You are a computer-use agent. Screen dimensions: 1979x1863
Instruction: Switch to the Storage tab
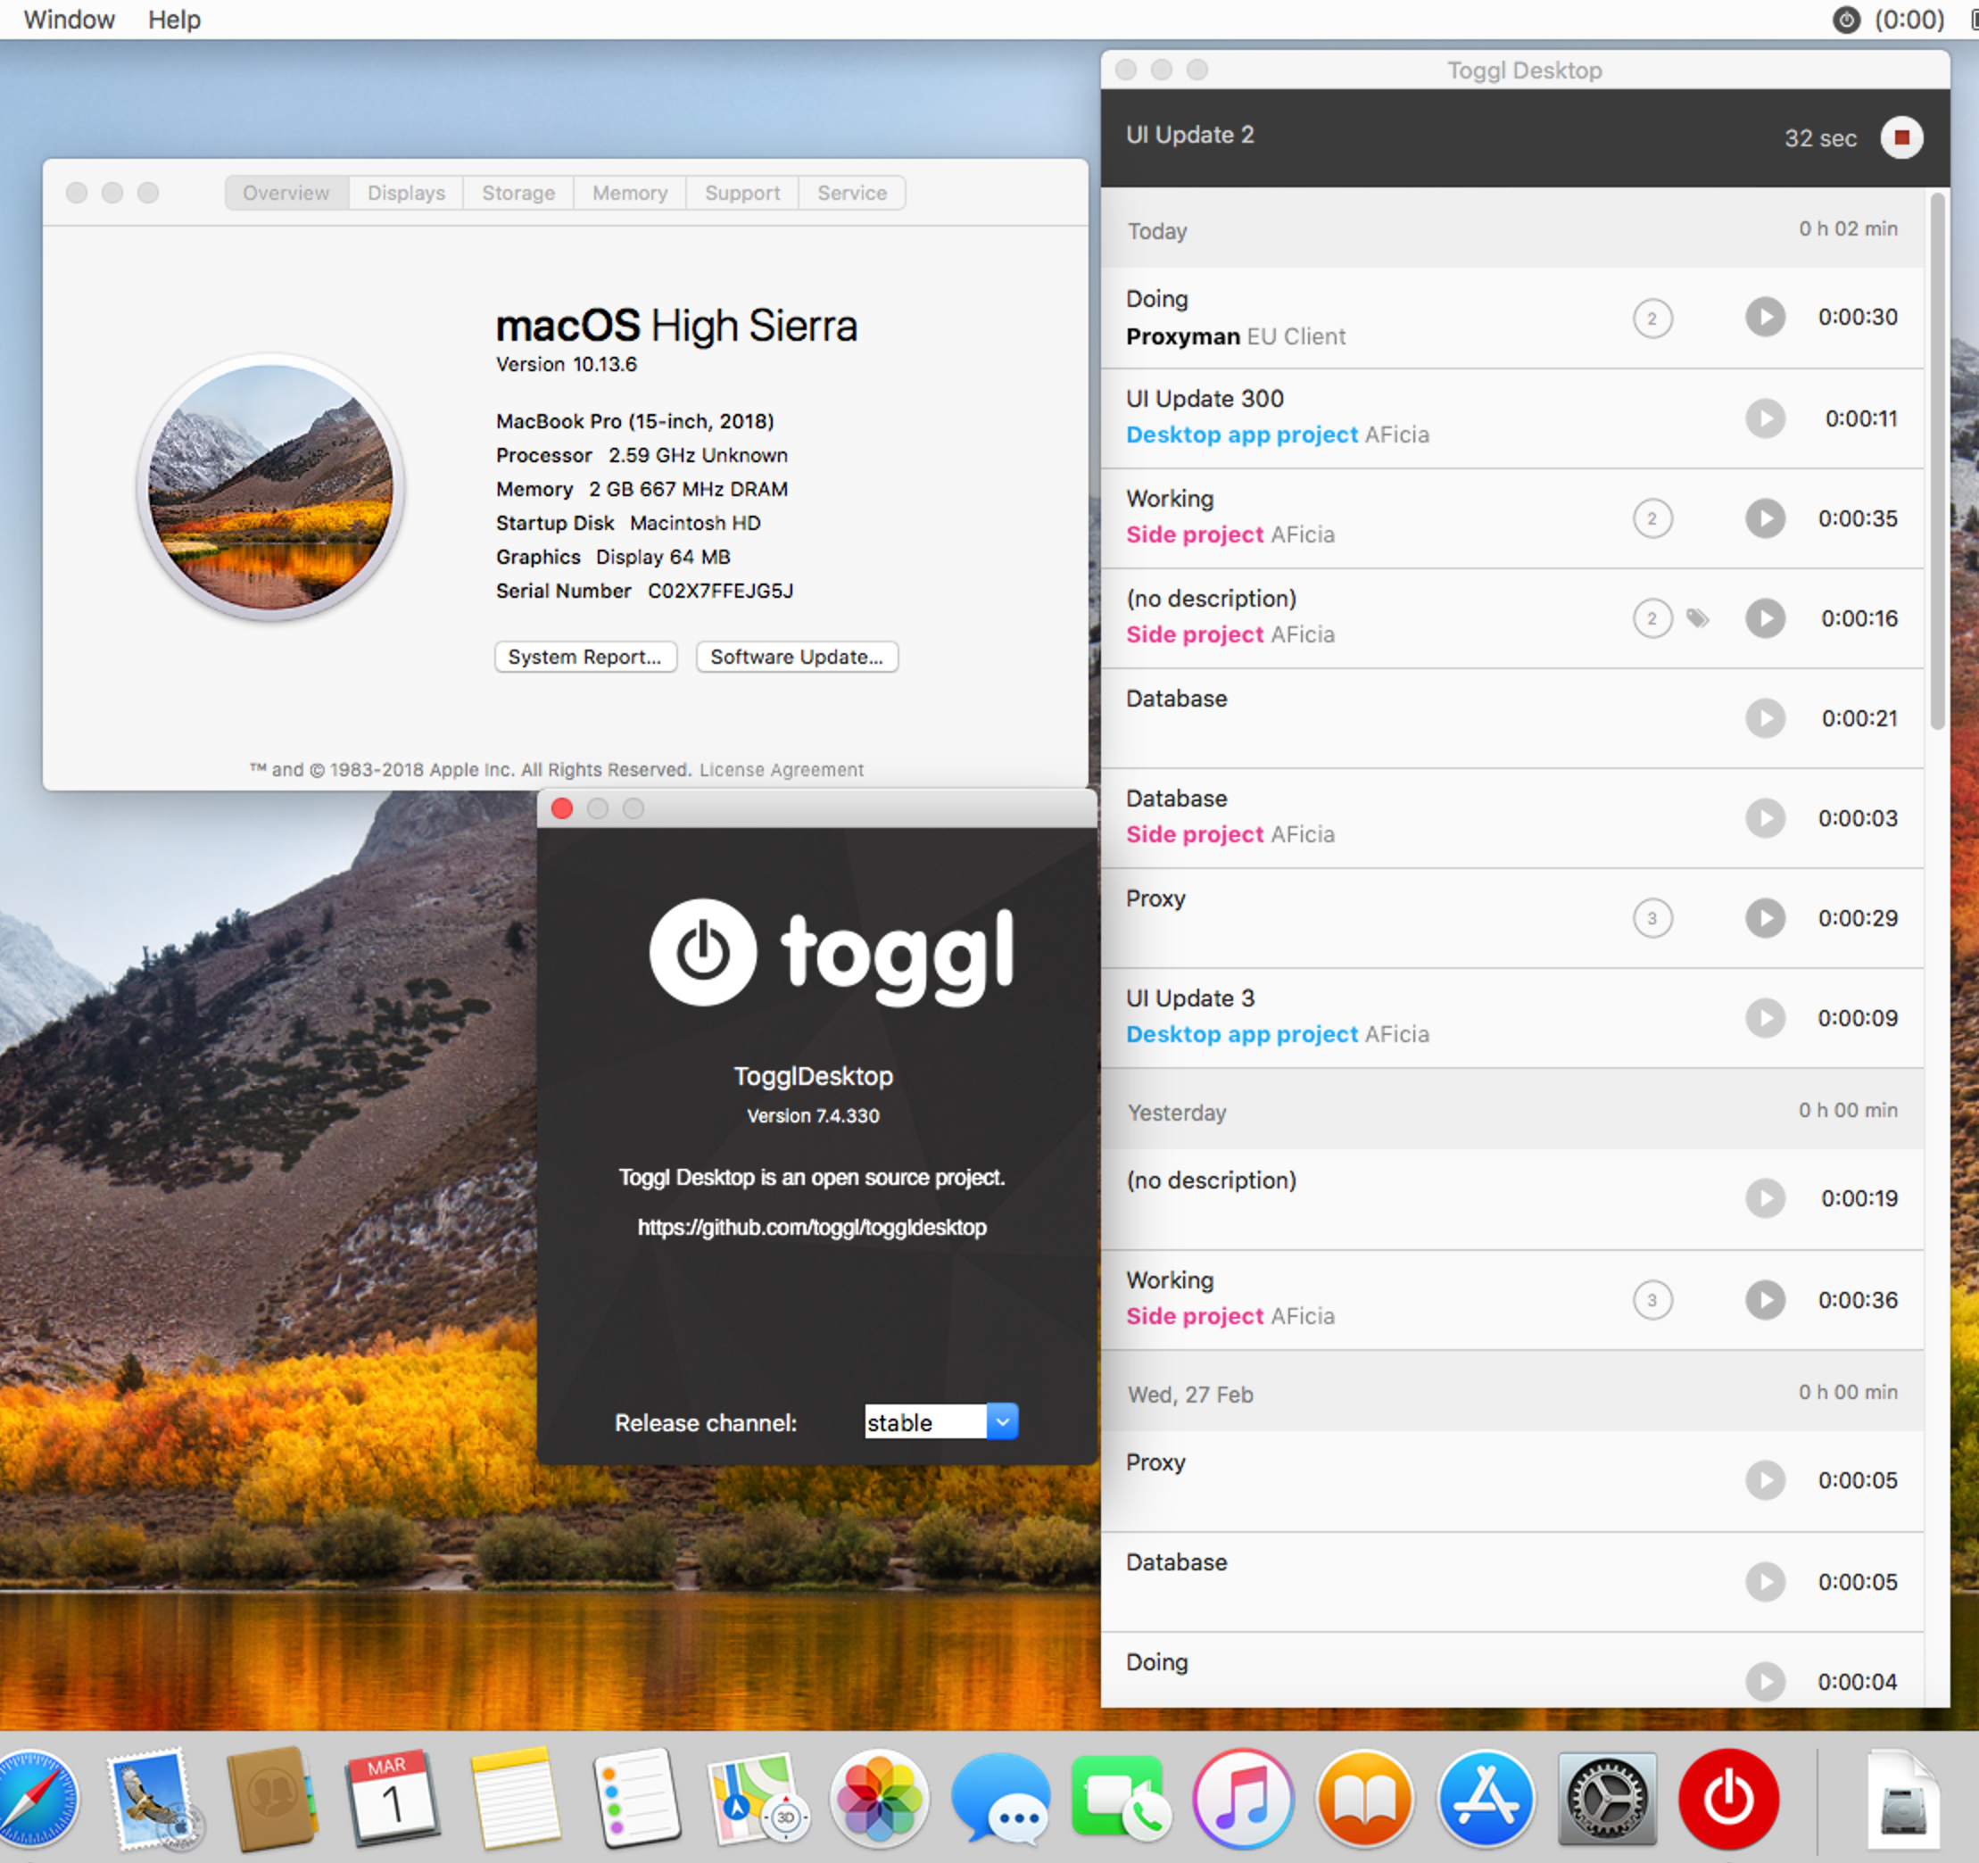point(518,192)
